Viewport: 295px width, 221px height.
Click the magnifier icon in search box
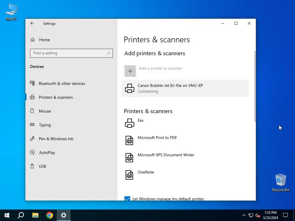pyautogui.click(x=109, y=53)
